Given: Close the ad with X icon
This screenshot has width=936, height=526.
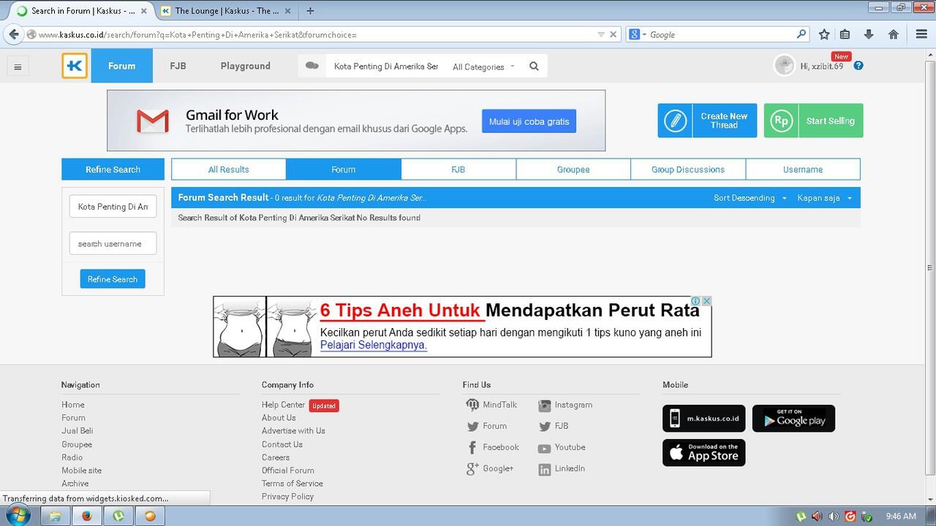Looking at the screenshot, I should 707,301.
